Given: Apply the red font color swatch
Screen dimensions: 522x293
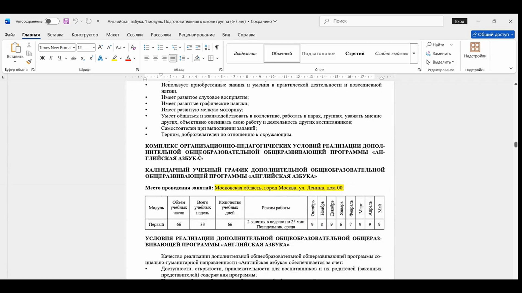Looking at the screenshot, I should (x=128, y=58).
